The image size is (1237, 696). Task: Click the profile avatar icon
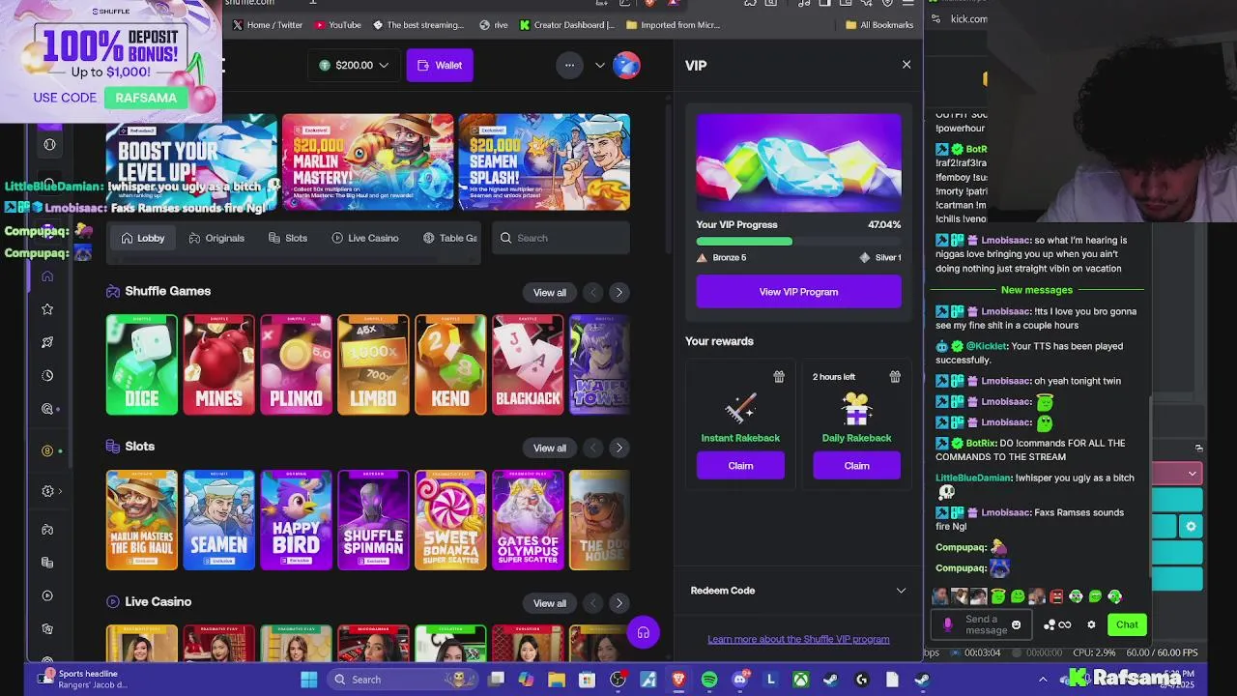click(626, 66)
